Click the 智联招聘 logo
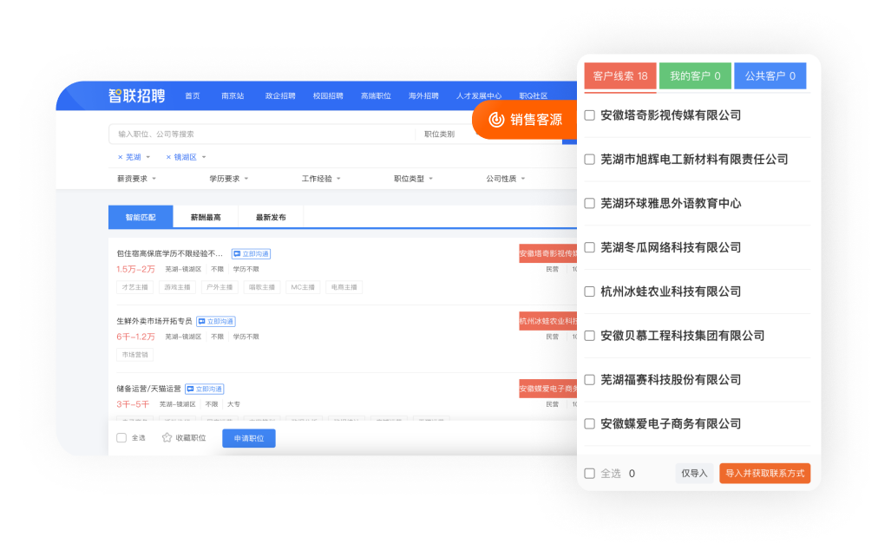Screen dimensions: 878x550 [x=136, y=95]
